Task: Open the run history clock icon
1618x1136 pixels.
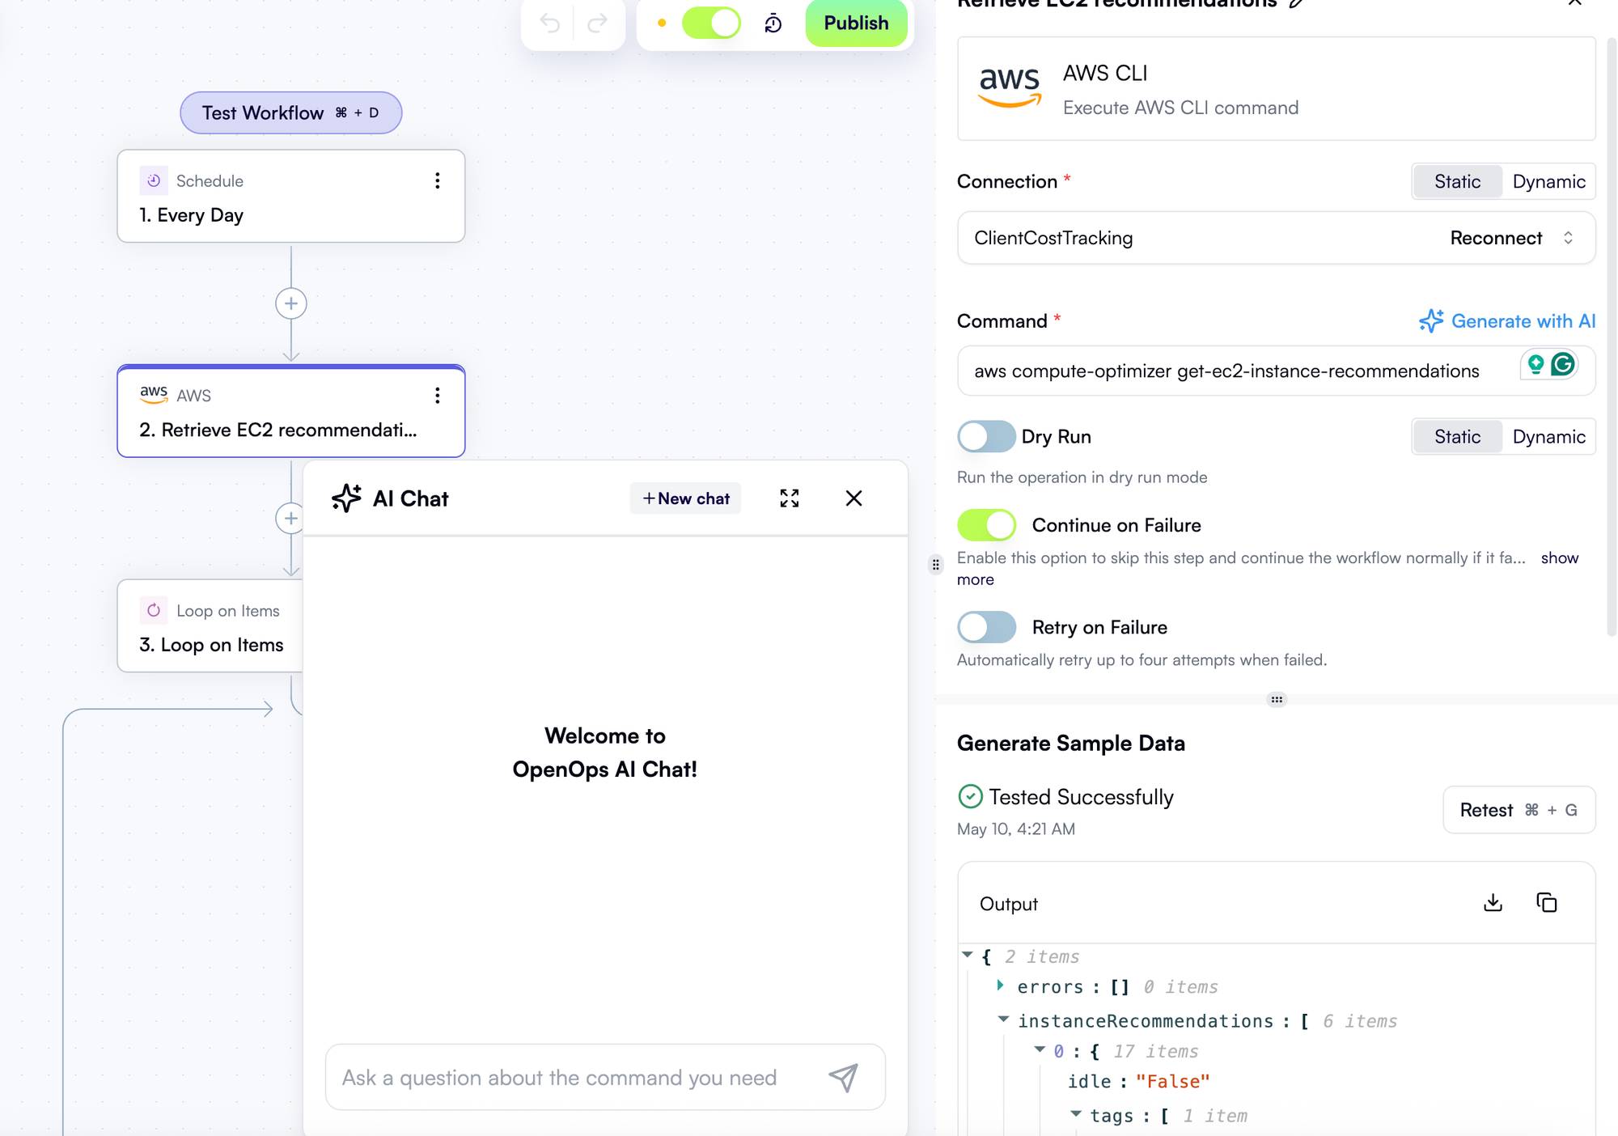Action: point(773,23)
